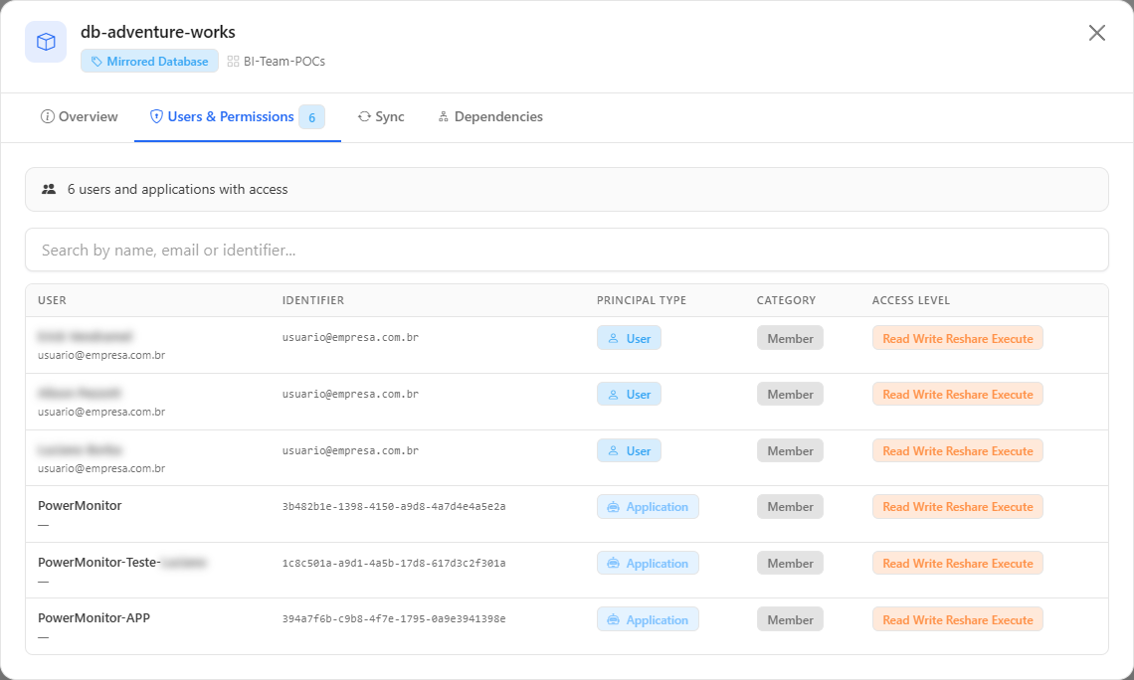1134x680 pixels.
Task: Click the BI-Team-POCs workspace label
Action: click(x=284, y=62)
